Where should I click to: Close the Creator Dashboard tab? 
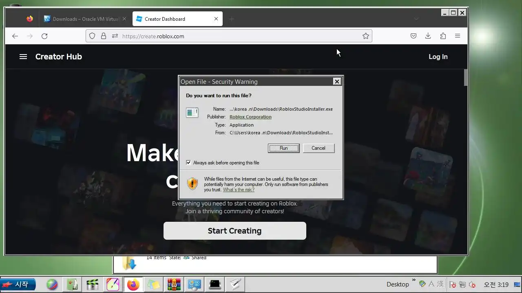click(216, 19)
